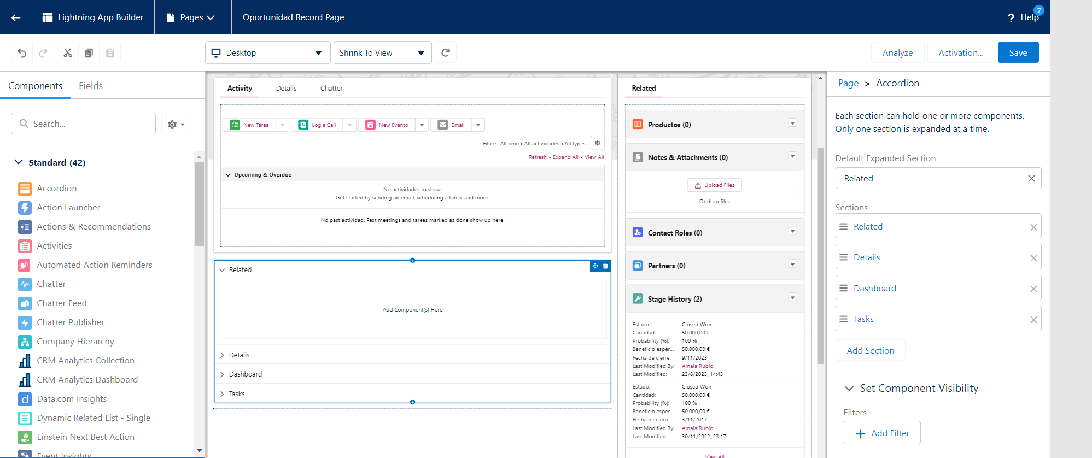Screen dimensions: 1092x458
Task: Click the components list scrollbar
Action: [199, 204]
